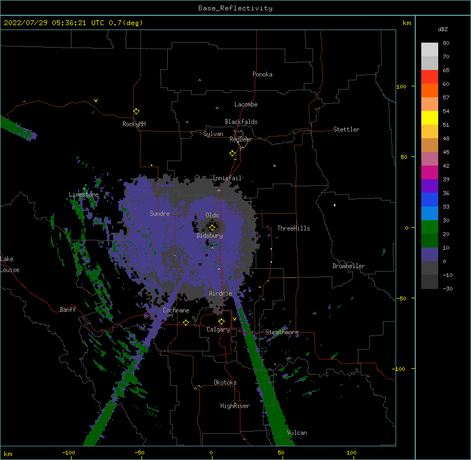
Task: Click the Okotoks town label
Action: pos(225,382)
